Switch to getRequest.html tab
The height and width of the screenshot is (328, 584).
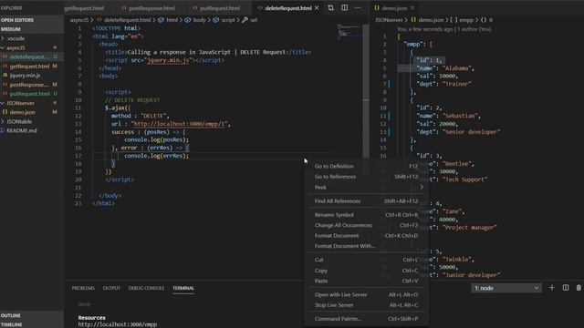84,8
